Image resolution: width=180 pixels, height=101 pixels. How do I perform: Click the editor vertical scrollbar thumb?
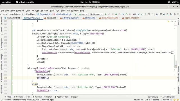(176, 64)
